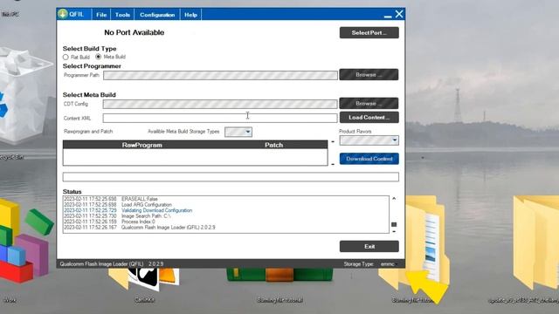Click Browse next to Programmer Path

click(369, 75)
